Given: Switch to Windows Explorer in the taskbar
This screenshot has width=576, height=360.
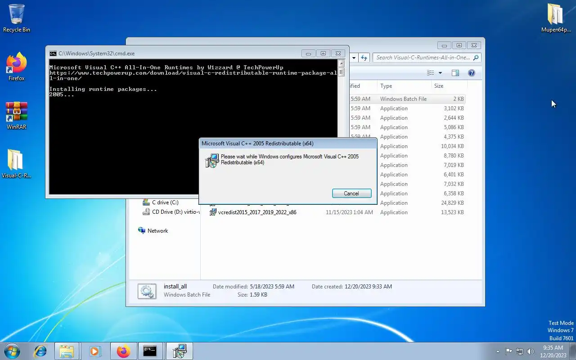Looking at the screenshot, I should (67, 351).
